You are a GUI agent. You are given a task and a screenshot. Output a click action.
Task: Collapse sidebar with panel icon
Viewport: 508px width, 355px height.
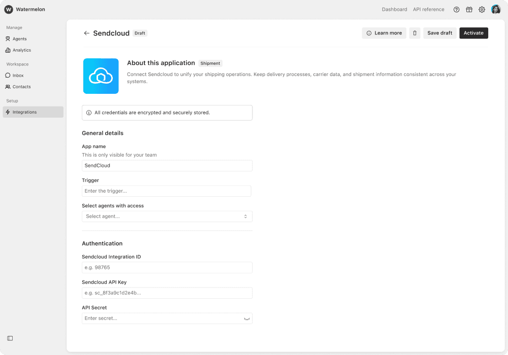pos(10,338)
